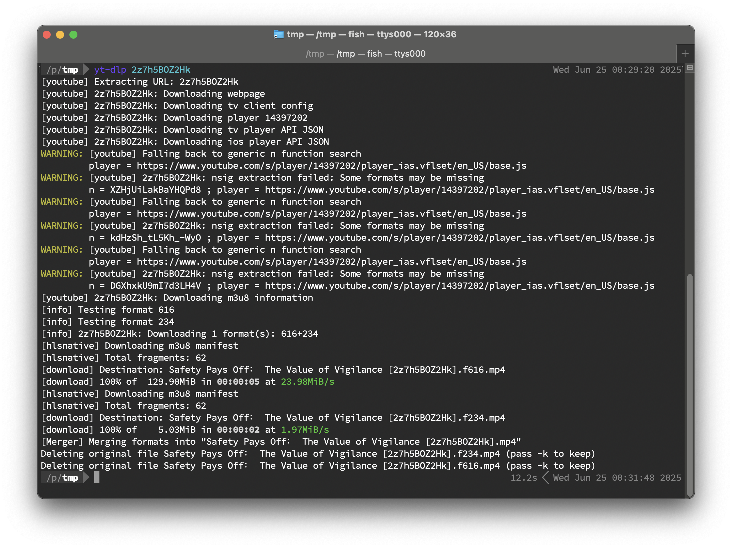Click the 'Downloading tv client config' line
Image resolution: width=732 pixels, height=548 pixels.
point(177,106)
